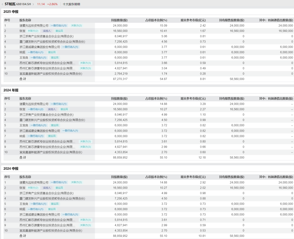Click 董监高 tag for 王宝良 in 2024 中报

point(55,204)
